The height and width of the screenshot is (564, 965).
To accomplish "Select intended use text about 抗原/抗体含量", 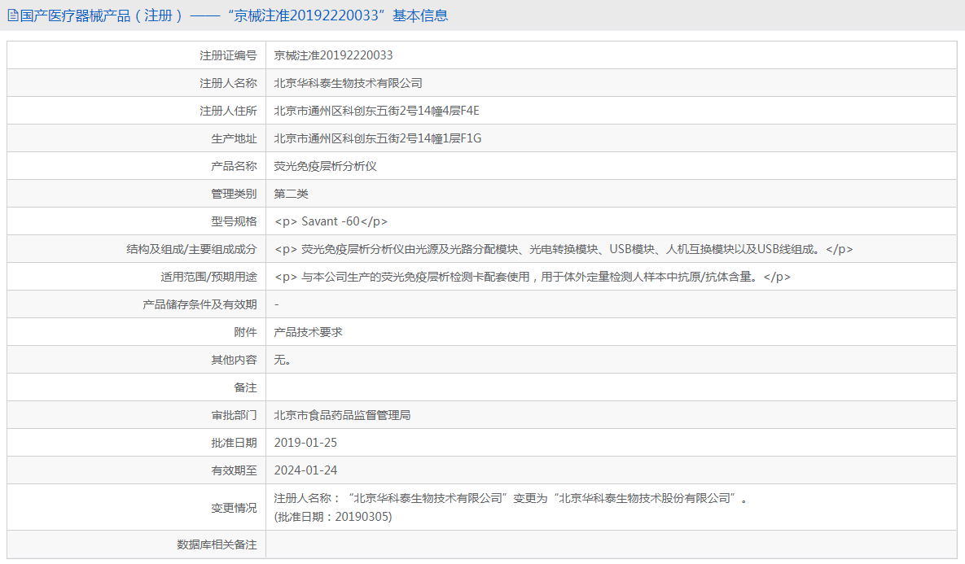I will point(533,277).
